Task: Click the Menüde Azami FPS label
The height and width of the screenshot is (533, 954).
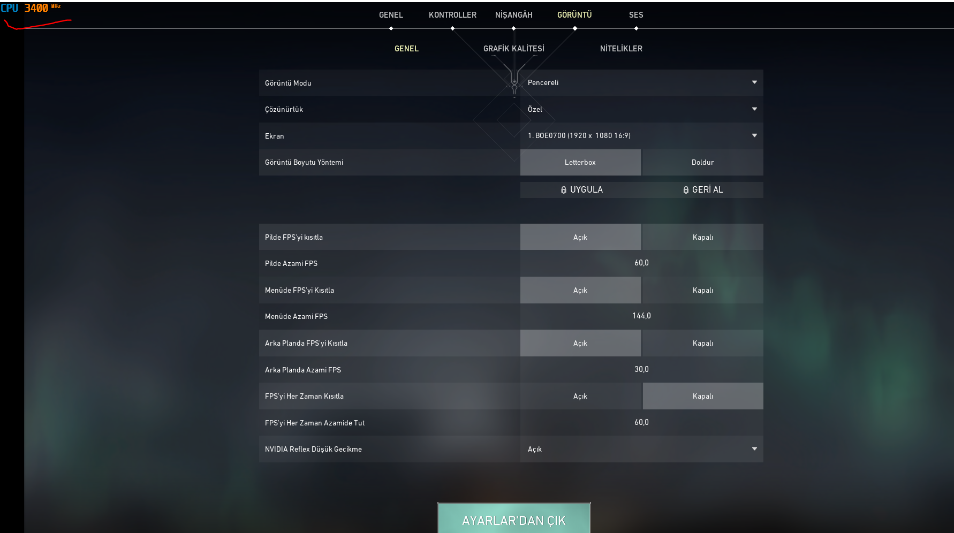Action: tap(296, 316)
